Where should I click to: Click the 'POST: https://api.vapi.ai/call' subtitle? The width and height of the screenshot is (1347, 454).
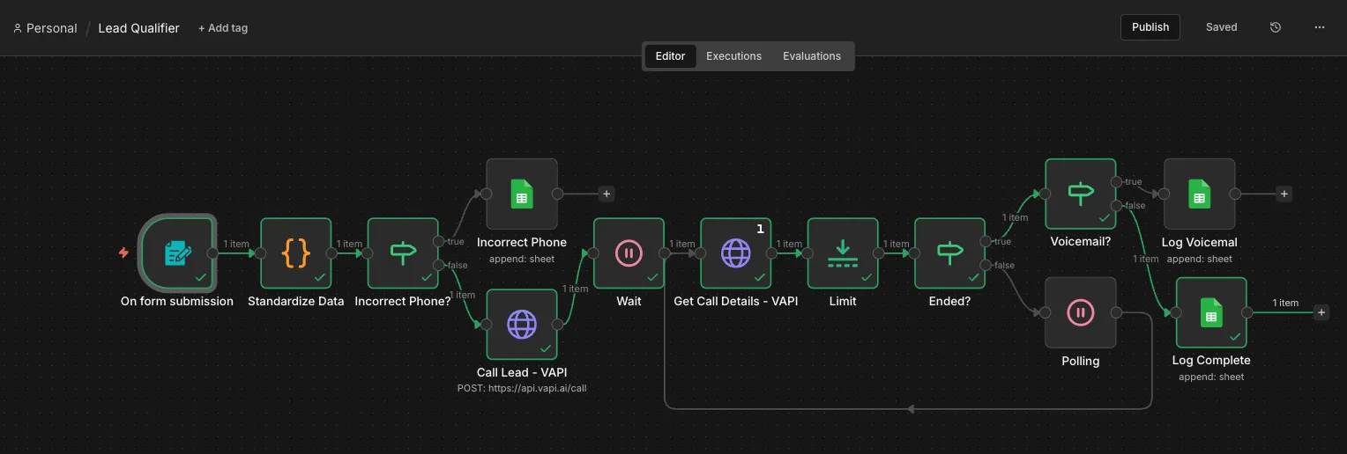(522, 388)
